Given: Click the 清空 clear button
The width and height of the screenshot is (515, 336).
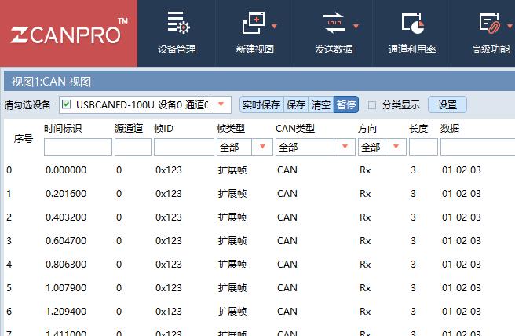Looking at the screenshot, I should pyautogui.click(x=321, y=104).
